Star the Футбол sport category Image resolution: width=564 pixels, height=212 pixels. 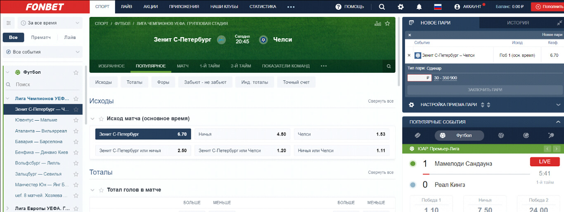pos(76,72)
